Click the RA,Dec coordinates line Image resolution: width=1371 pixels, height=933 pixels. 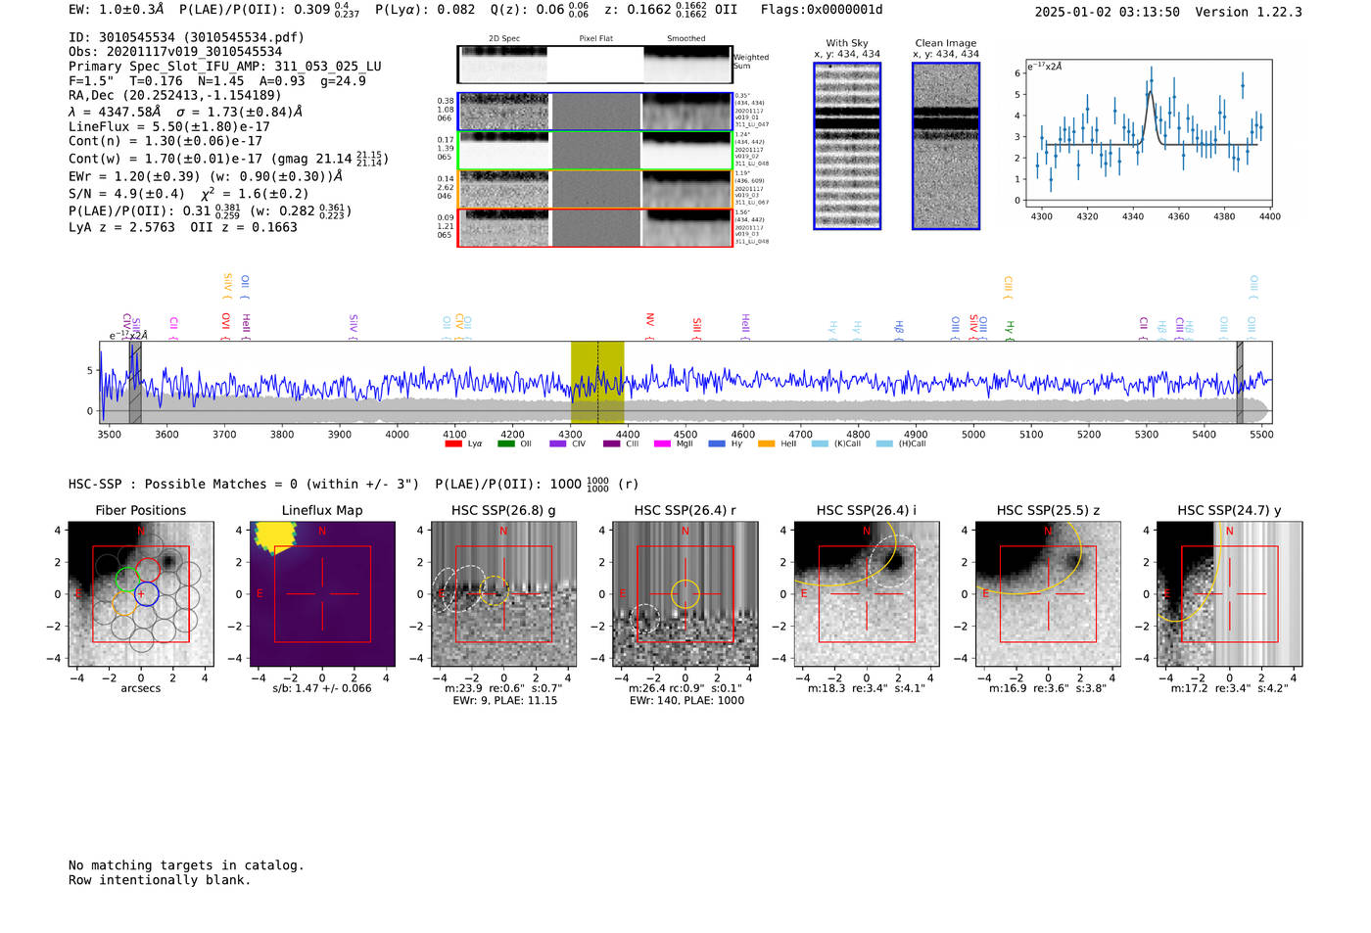click(175, 95)
